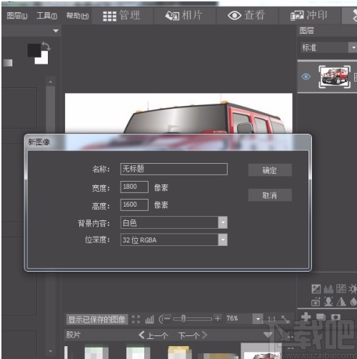Cancel the new image dialog with 取消
The image size is (357, 359).
pyautogui.click(x=270, y=195)
